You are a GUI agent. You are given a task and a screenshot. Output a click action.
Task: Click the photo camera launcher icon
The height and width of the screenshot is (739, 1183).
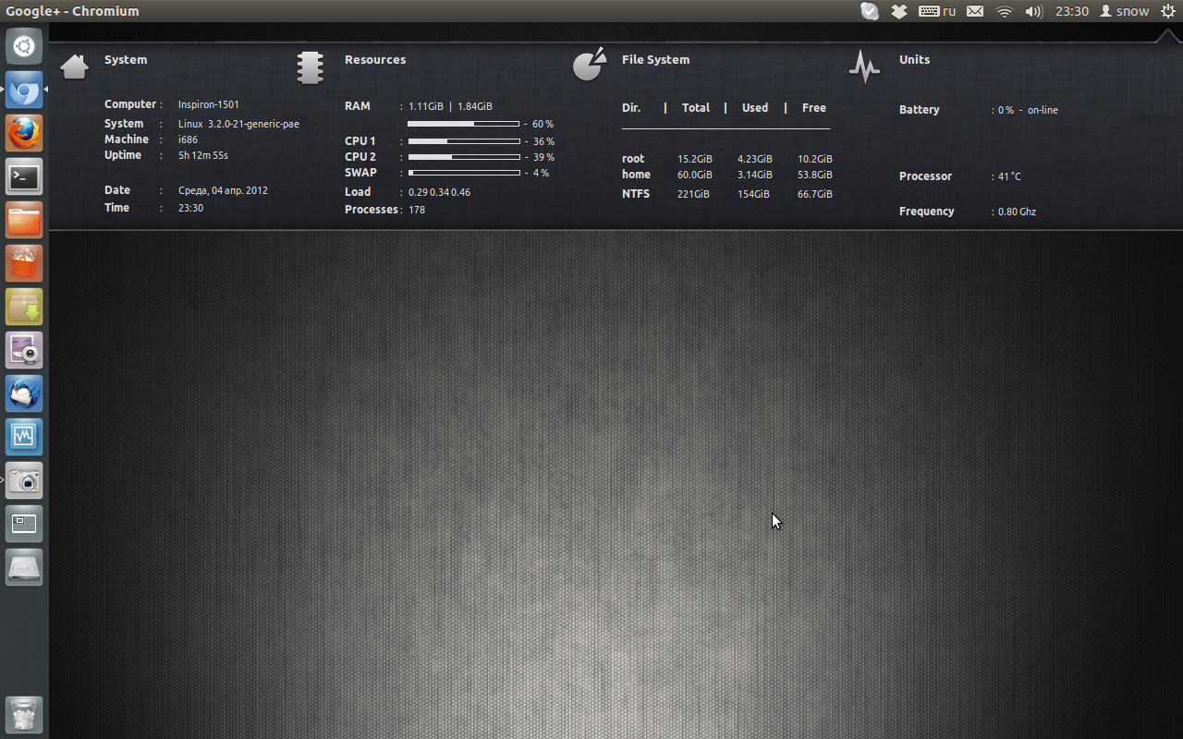pos(24,480)
